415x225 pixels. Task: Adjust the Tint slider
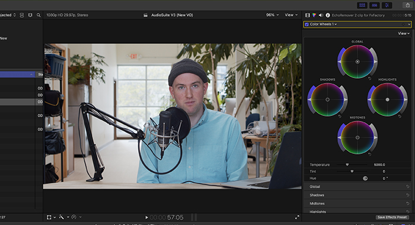(x=352, y=171)
